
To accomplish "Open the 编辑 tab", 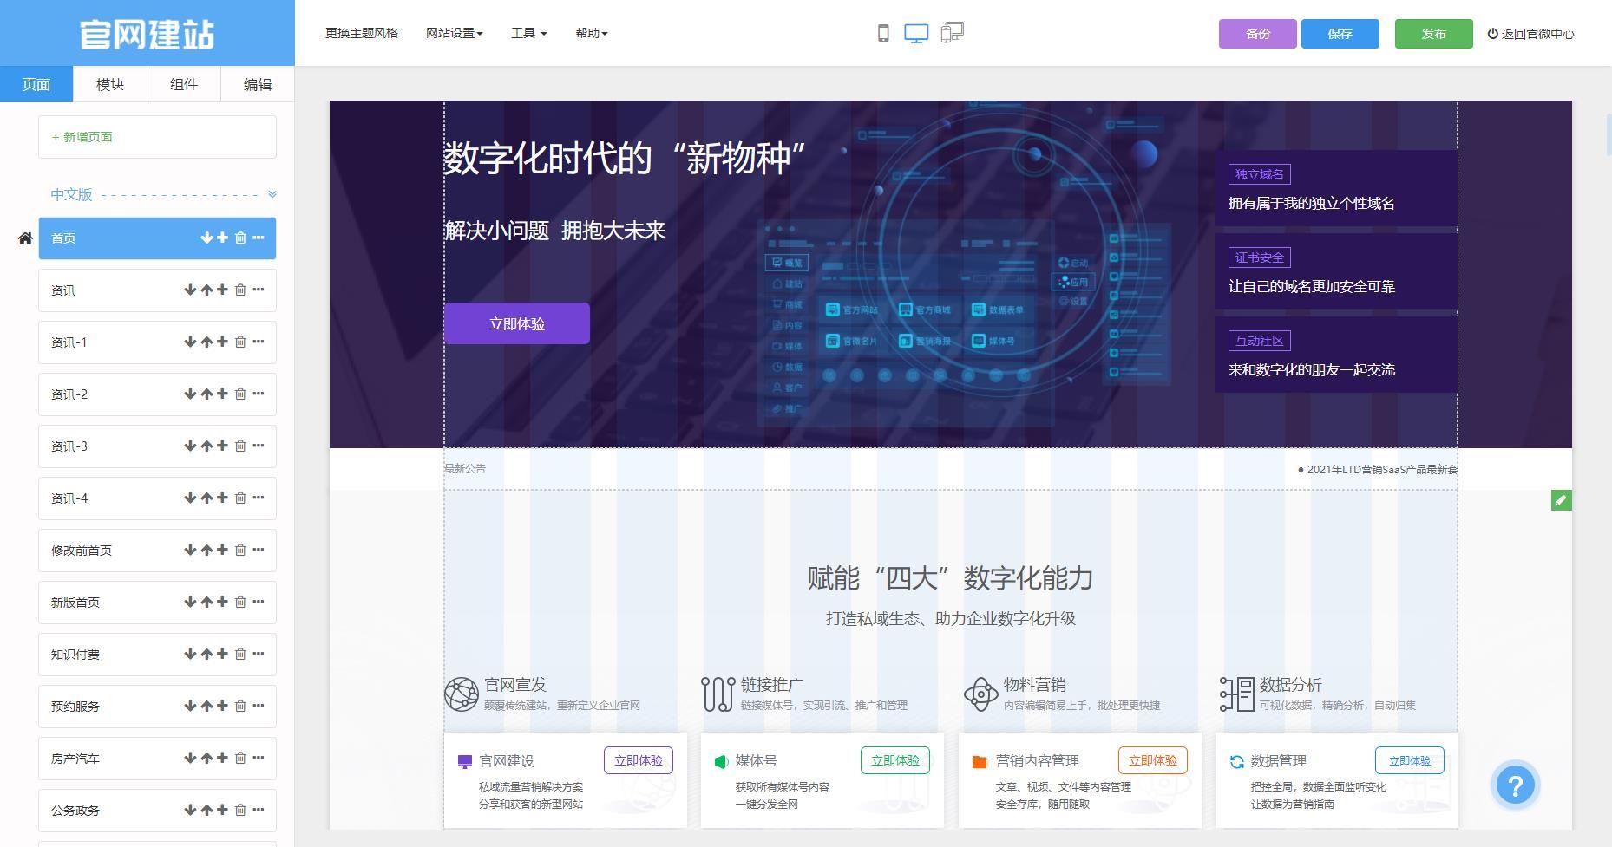I will (258, 84).
